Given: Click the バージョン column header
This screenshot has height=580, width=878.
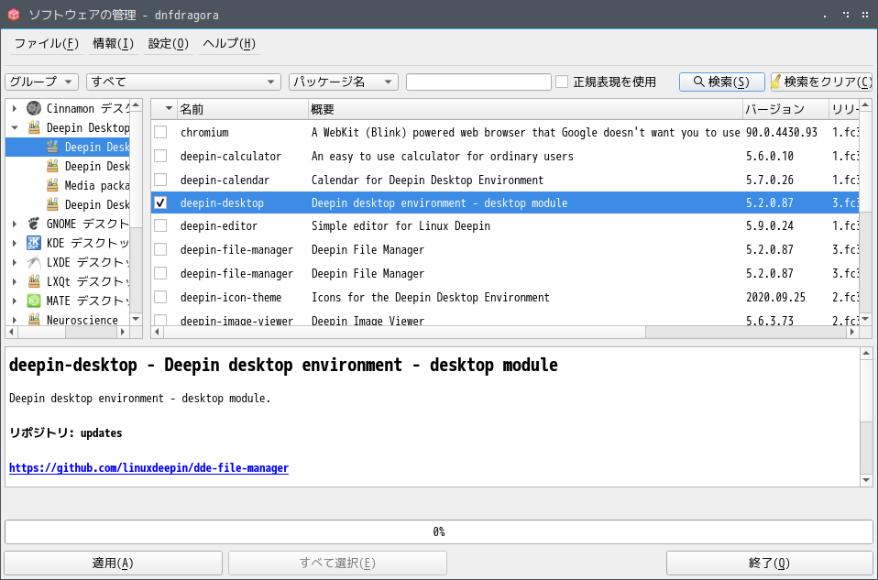Looking at the screenshot, I should (x=786, y=109).
